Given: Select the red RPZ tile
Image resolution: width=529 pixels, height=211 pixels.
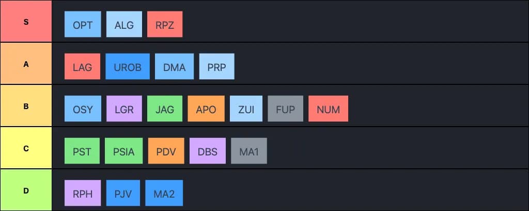Looking at the screenshot, I should tap(165, 24).
